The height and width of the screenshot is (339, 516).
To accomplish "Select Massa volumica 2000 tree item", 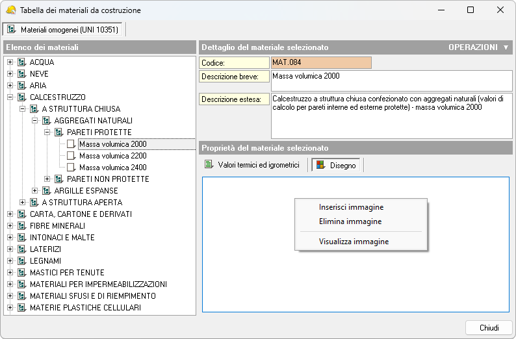I will click(x=112, y=144).
